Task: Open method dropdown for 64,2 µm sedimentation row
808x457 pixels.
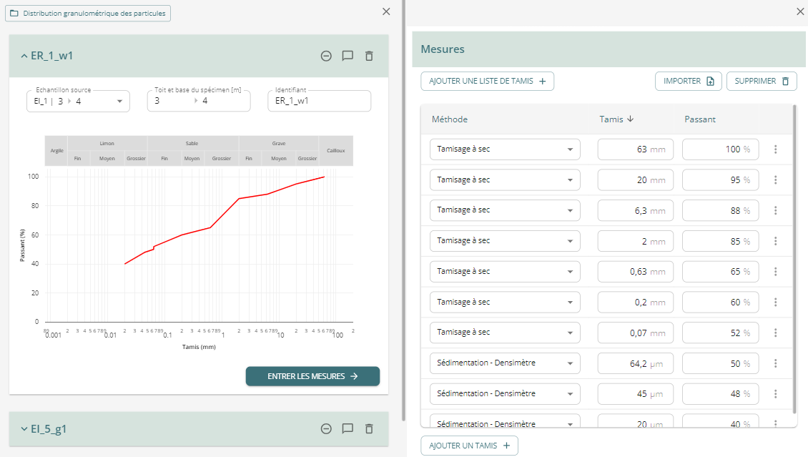Action: 570,363
